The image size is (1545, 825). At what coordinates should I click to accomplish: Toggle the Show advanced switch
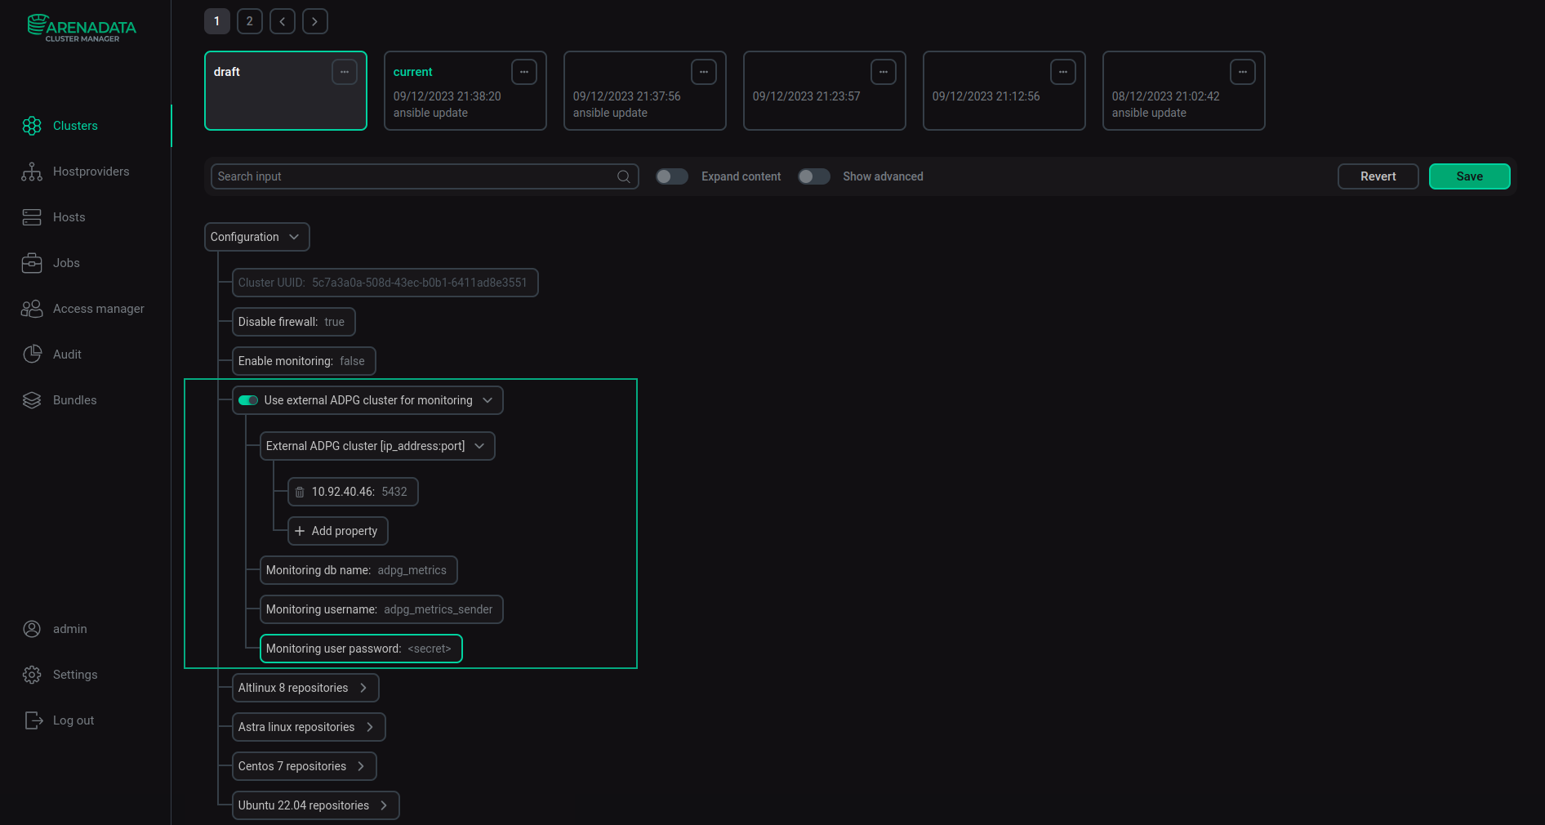click(x=814, y=176)
